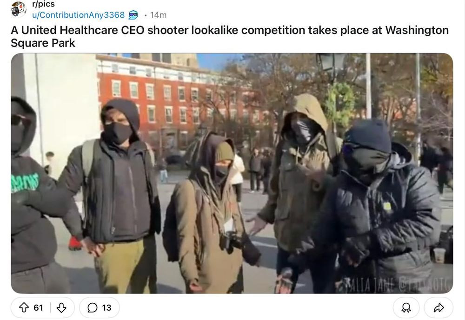Viewport: 465px width, 320px height.
Task: Click the red brick building in image
Action: point(175,101)
